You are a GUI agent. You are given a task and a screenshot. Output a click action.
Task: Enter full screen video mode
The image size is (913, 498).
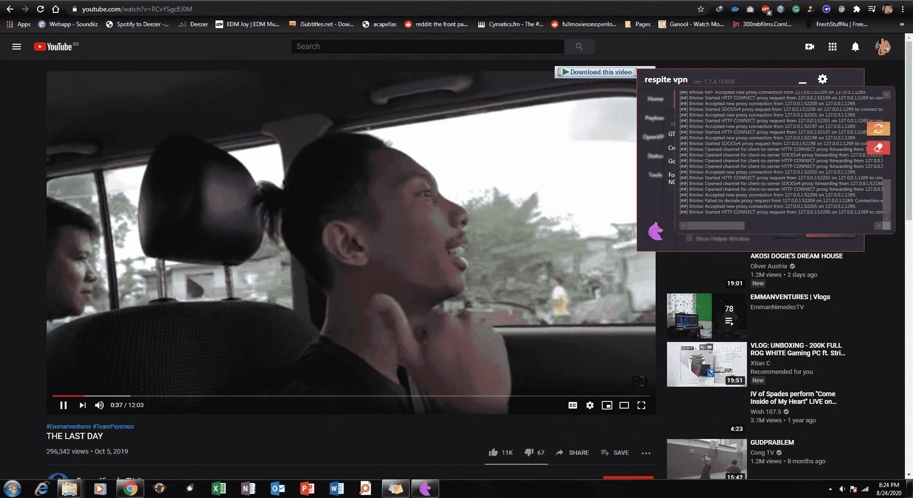[641, 405]
